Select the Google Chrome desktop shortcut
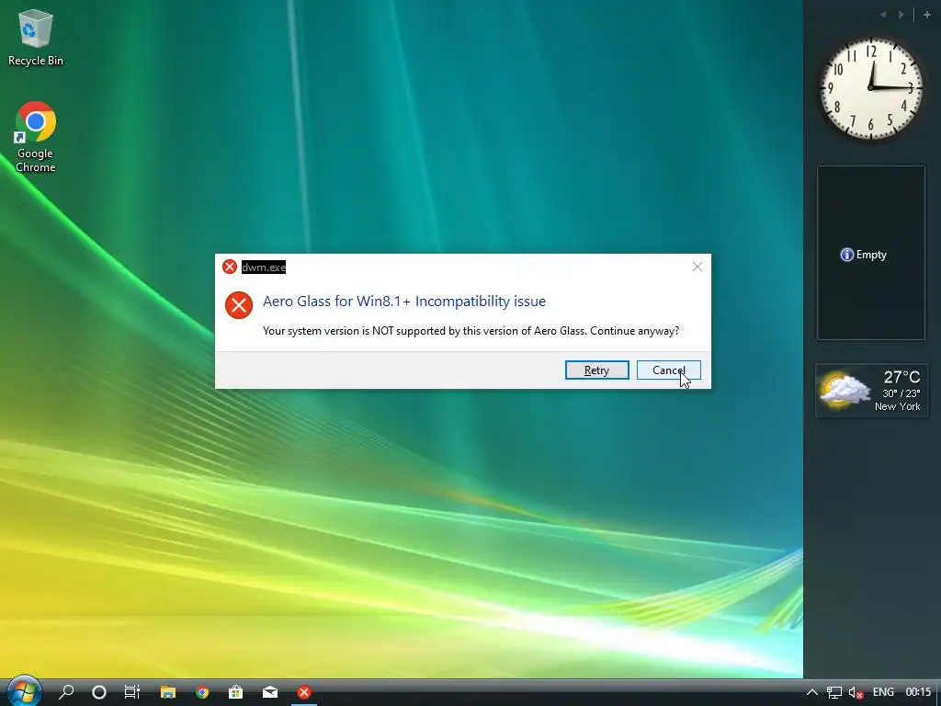The width and height of the screenshot is (941, 706). pos(36,137)
